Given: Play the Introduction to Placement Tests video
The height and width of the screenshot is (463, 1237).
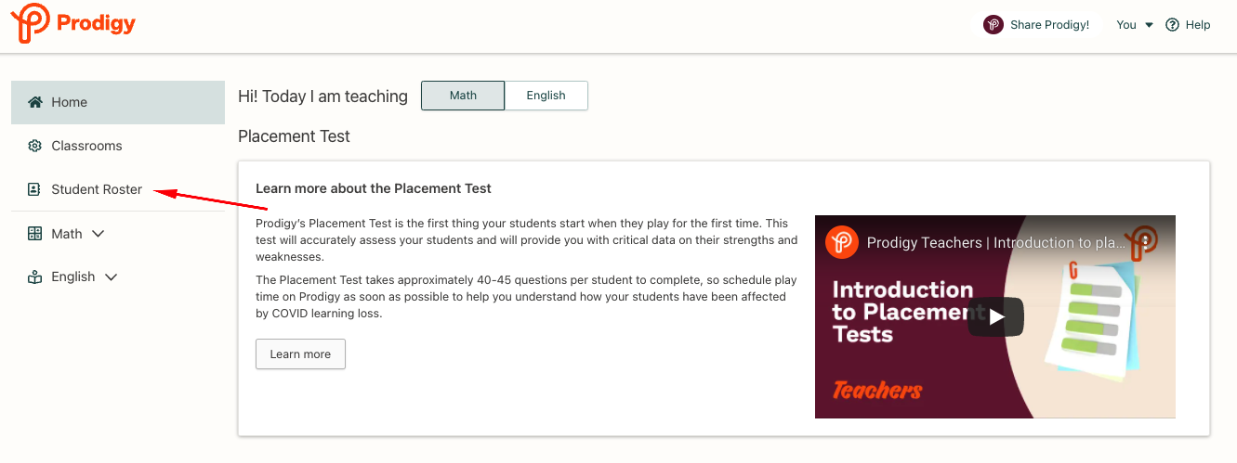Looking at the screenshot, I should click(995, 317).
